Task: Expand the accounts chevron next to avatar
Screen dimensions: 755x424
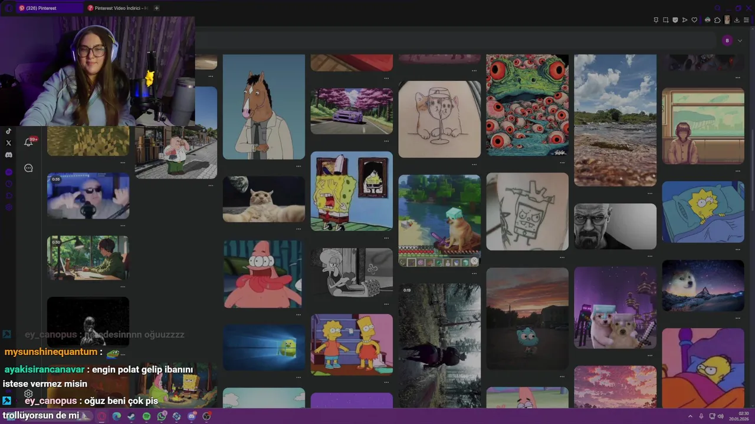Action: point(740,41)
